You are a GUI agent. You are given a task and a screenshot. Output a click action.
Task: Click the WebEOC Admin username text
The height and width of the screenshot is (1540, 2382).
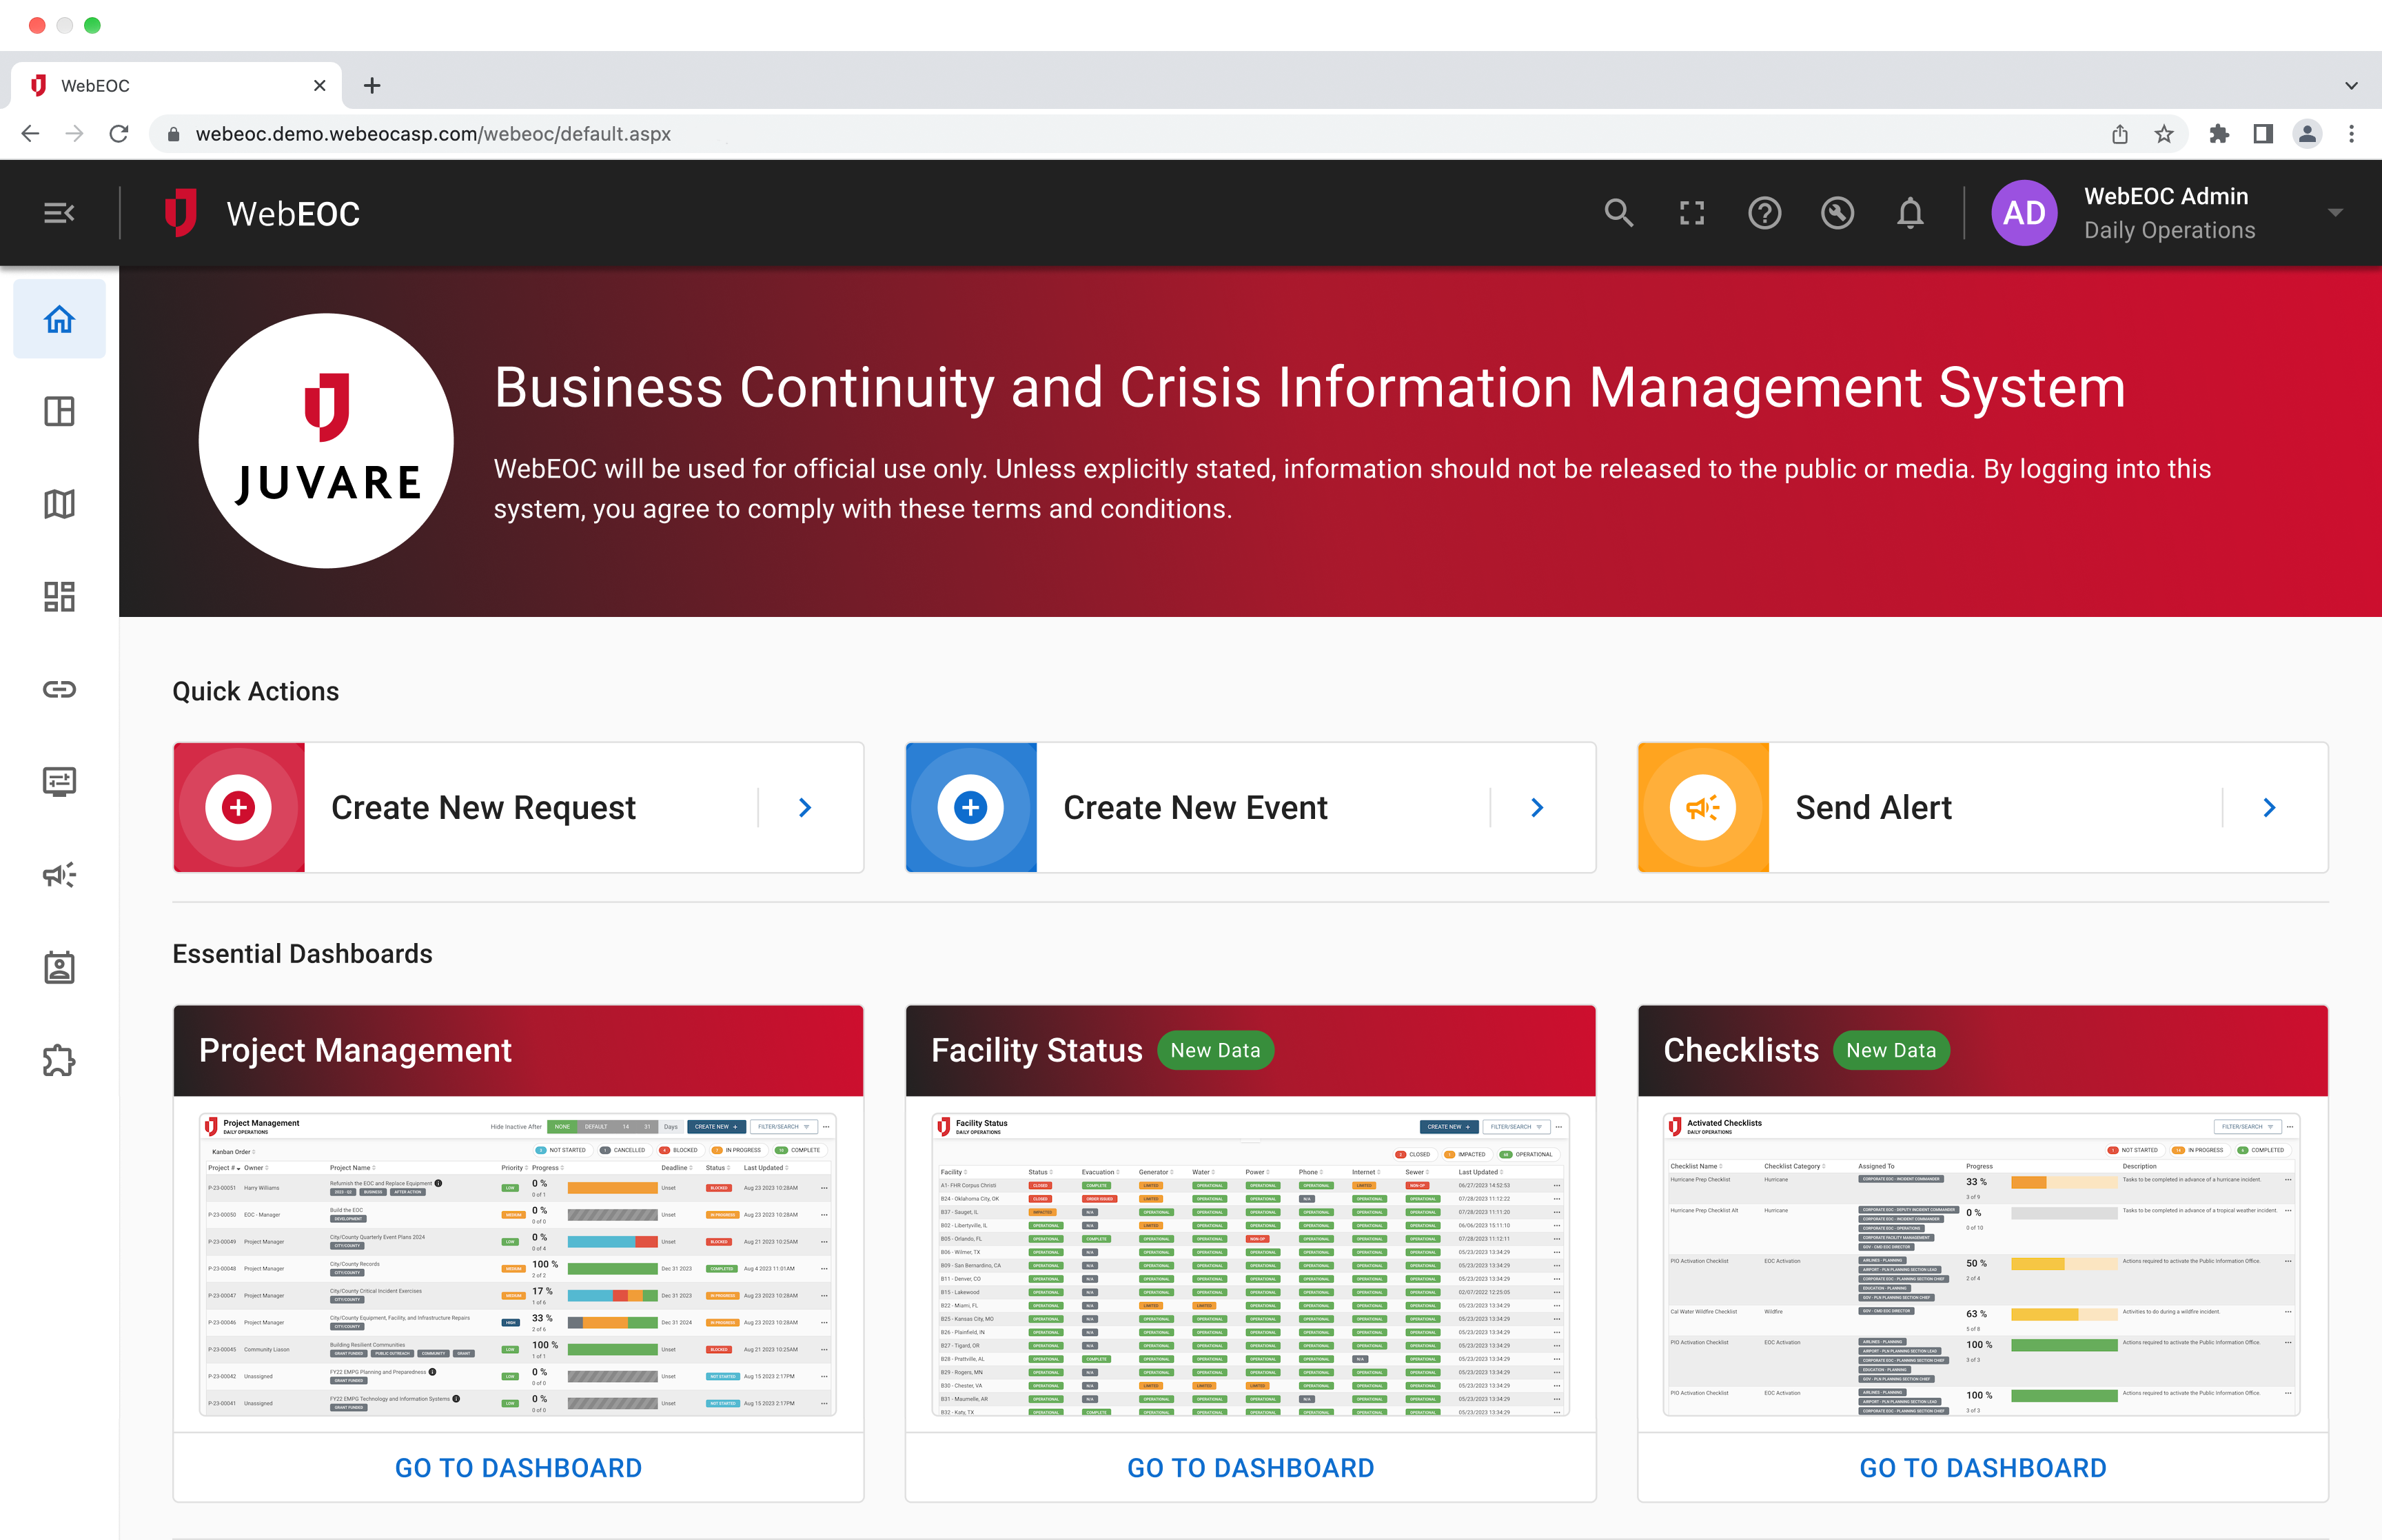(2165, 196)
